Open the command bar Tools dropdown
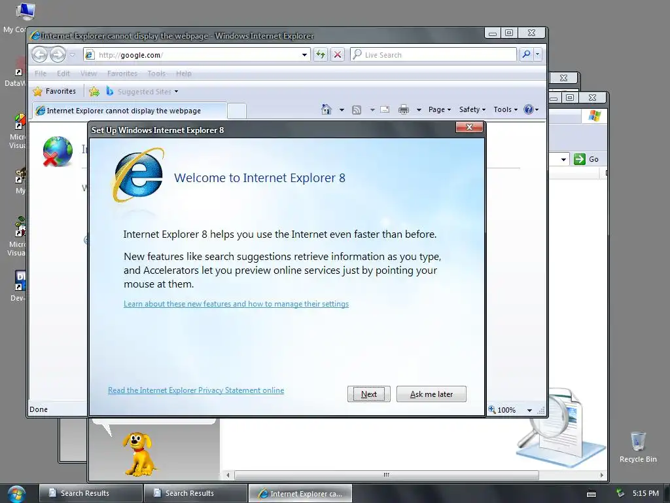670x503 pixels. click(x=505, y=109)
